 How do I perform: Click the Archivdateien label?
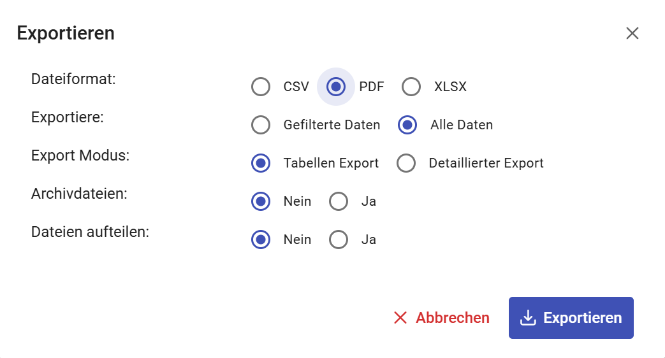[79, 194]
